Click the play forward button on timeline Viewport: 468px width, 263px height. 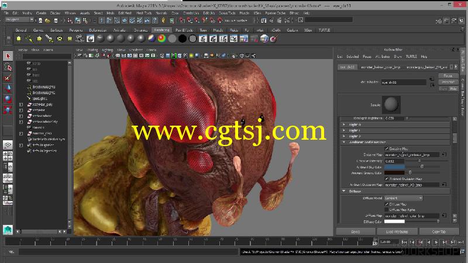tap(436, 242)
